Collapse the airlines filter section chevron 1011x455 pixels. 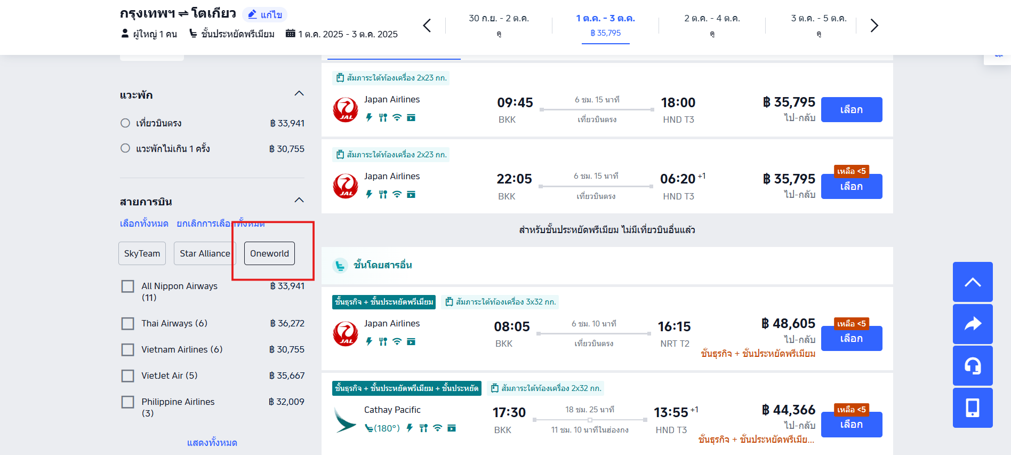click(x=299, y=201)
